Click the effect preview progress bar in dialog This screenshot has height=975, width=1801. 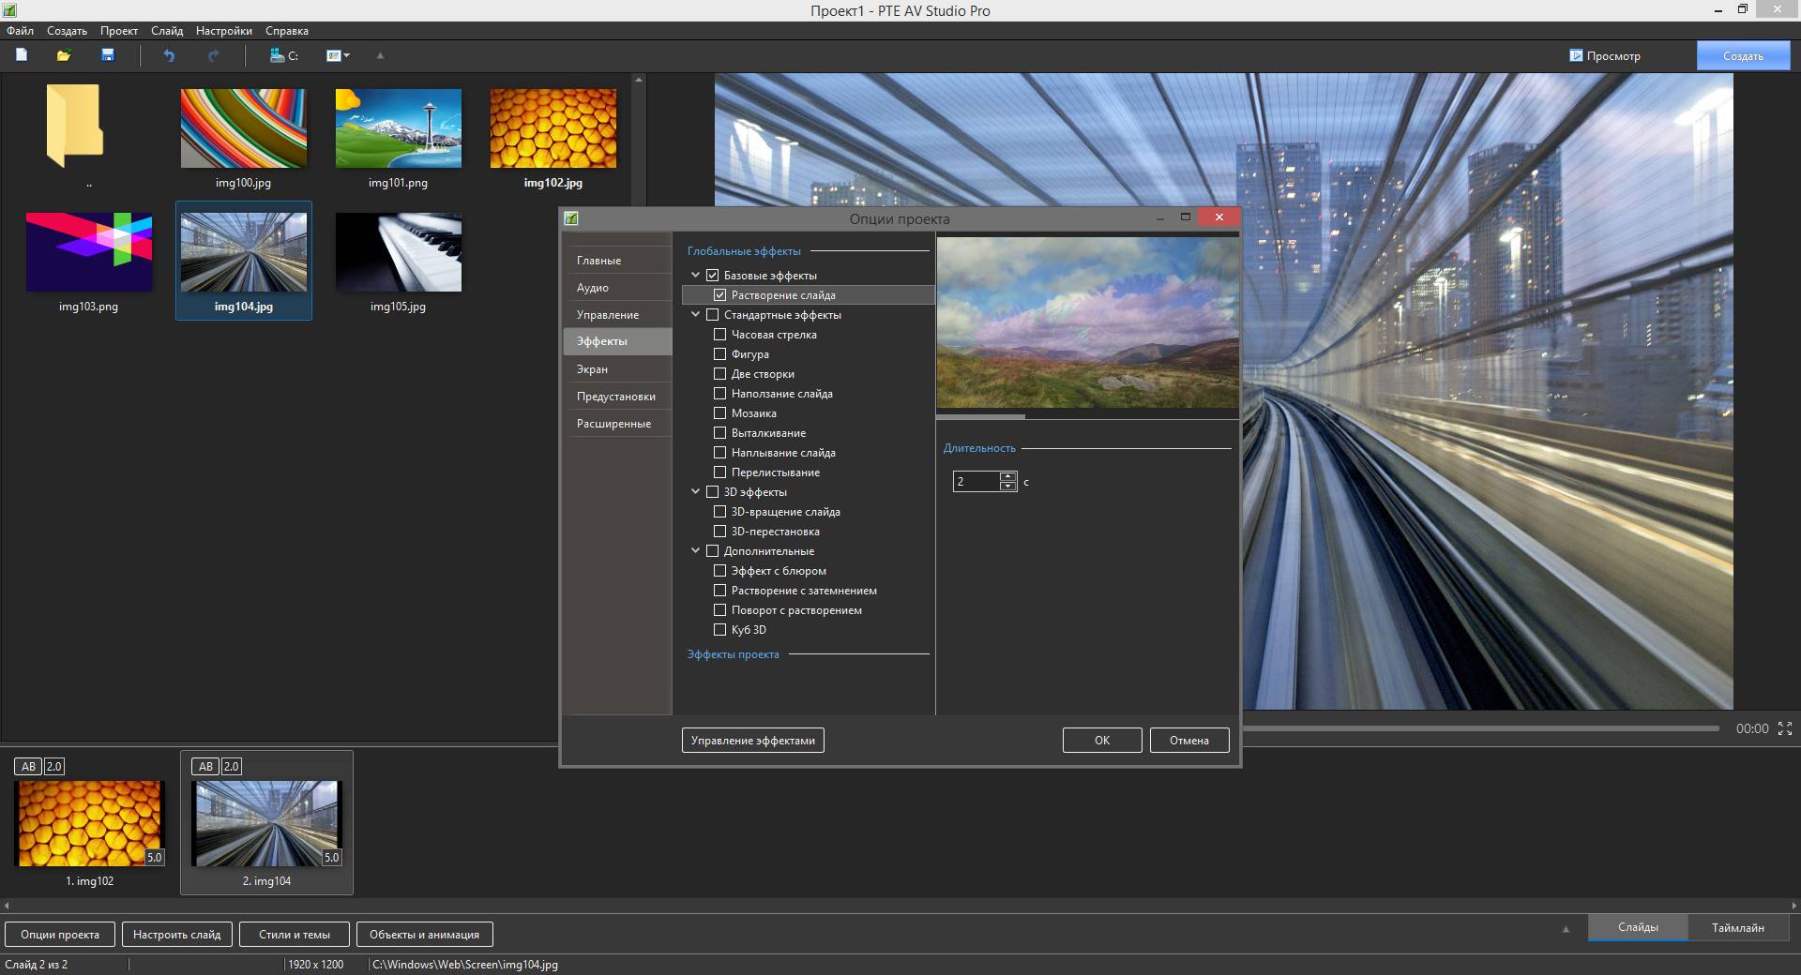coord(1088,416)
